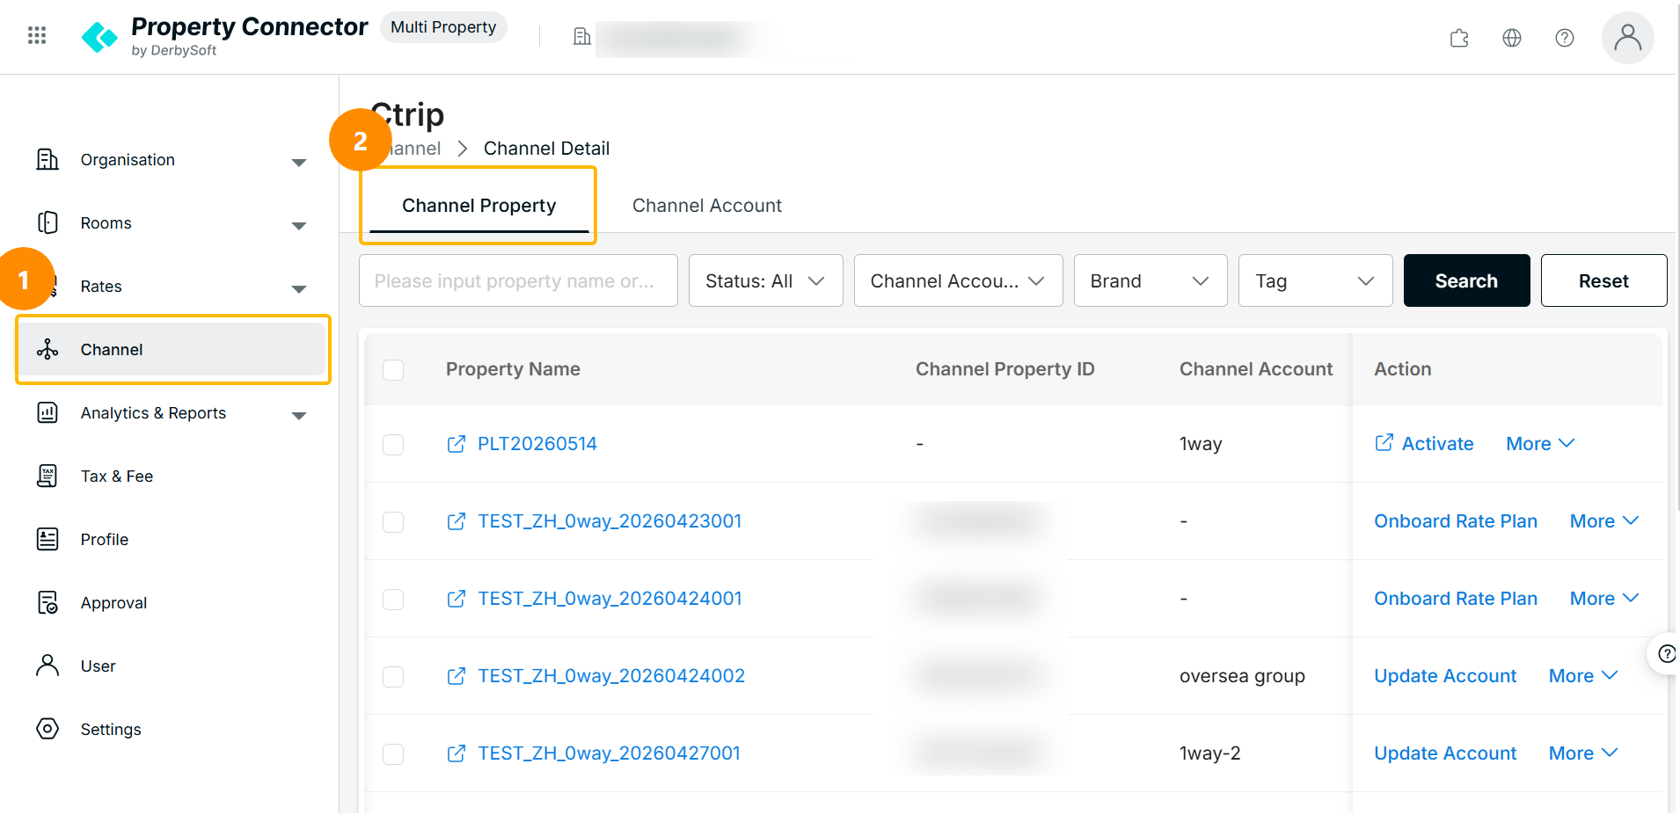Click the Rooms door icon in sidebar
Viewport: 1680px width, 815px height.
pyautogui.click(x=47, y=222)
